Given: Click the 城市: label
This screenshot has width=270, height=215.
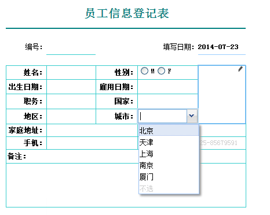Looking at the screenshot, I should (x=124, y=116).
